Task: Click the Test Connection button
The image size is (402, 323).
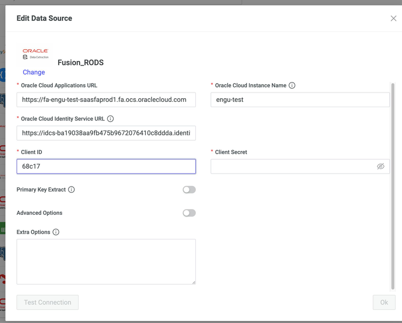Action: 48,302
